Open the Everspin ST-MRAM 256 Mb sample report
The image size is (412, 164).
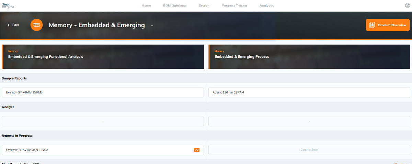103,93
